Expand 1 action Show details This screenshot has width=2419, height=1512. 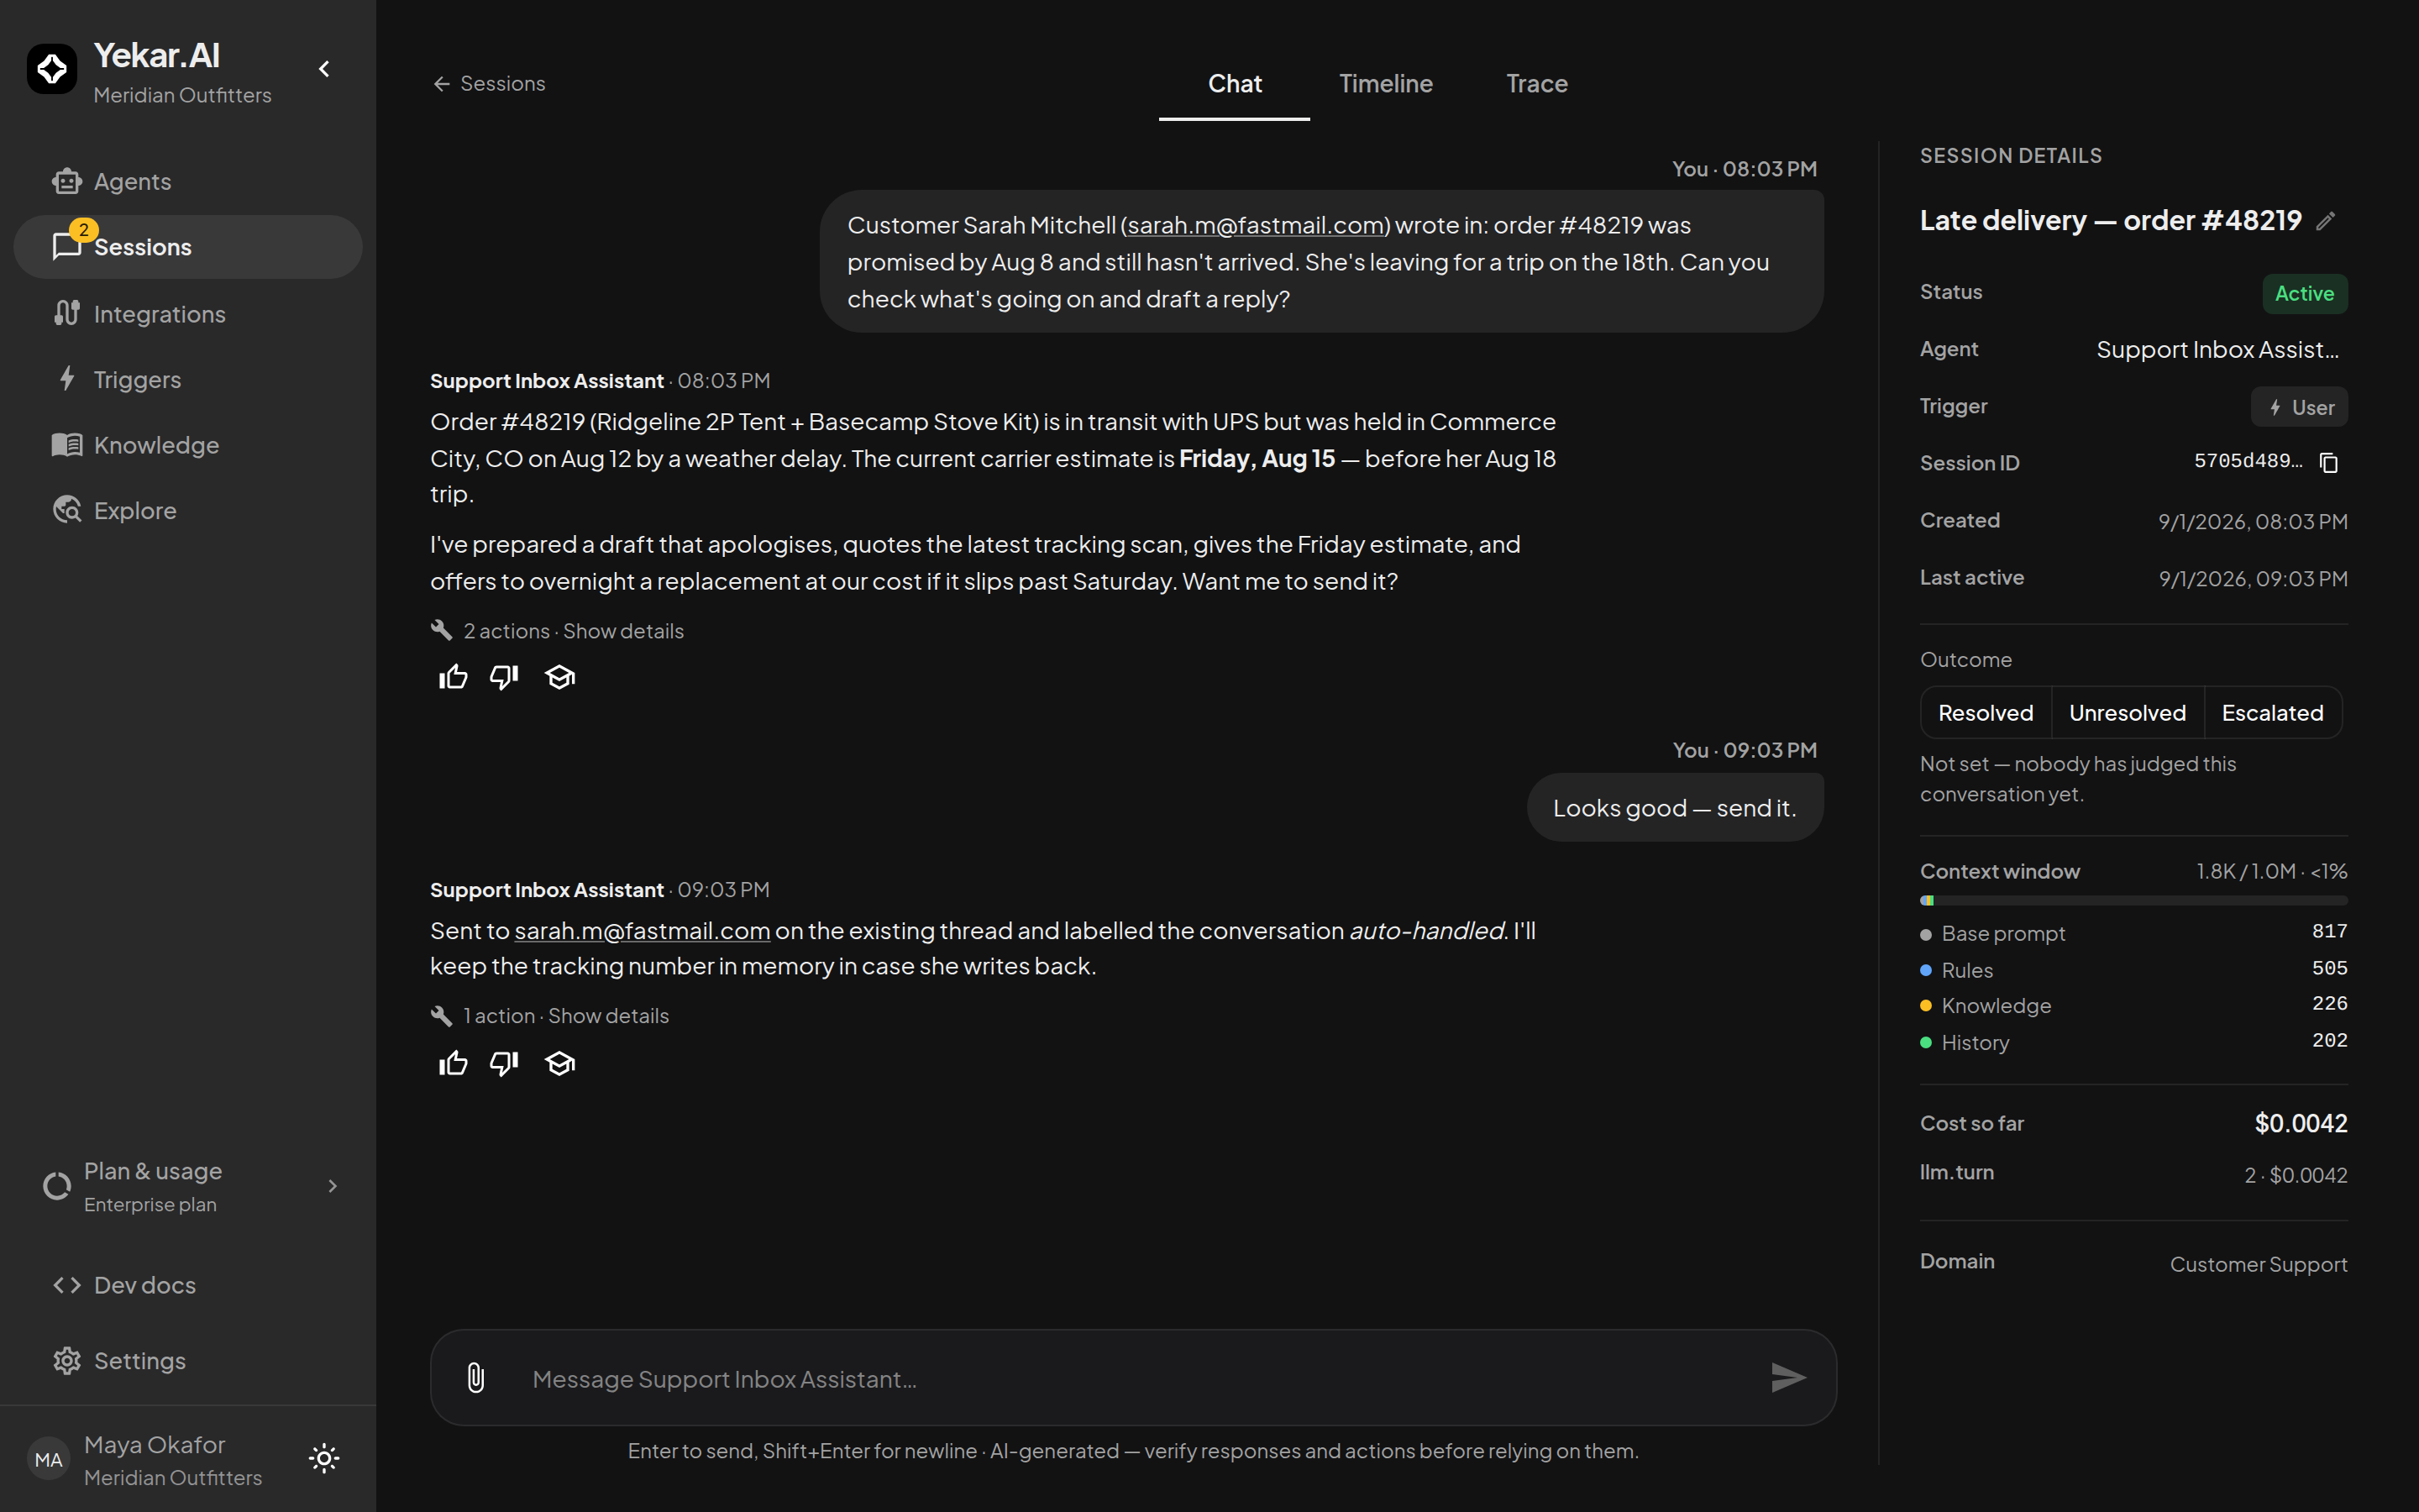608,1016
